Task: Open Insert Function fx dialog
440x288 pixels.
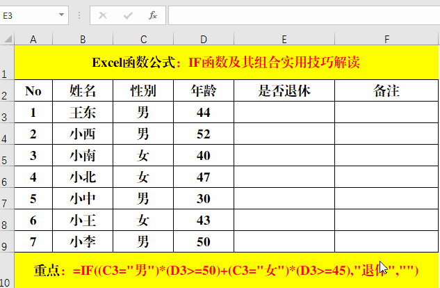Action: (x=153, y=15)
